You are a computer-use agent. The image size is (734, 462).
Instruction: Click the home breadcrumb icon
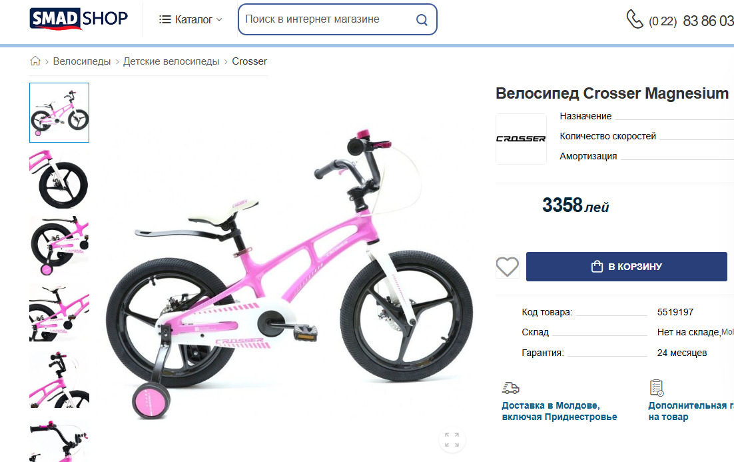click(x=35, y=61)
